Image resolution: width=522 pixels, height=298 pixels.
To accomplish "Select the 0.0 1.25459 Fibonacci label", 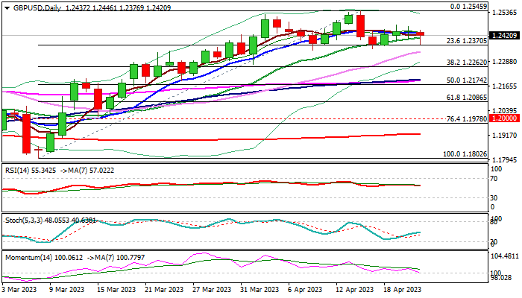I will [468, 6].
